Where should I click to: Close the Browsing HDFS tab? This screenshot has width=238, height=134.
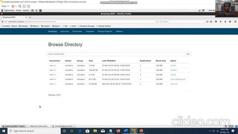click(x=26, y=17)
